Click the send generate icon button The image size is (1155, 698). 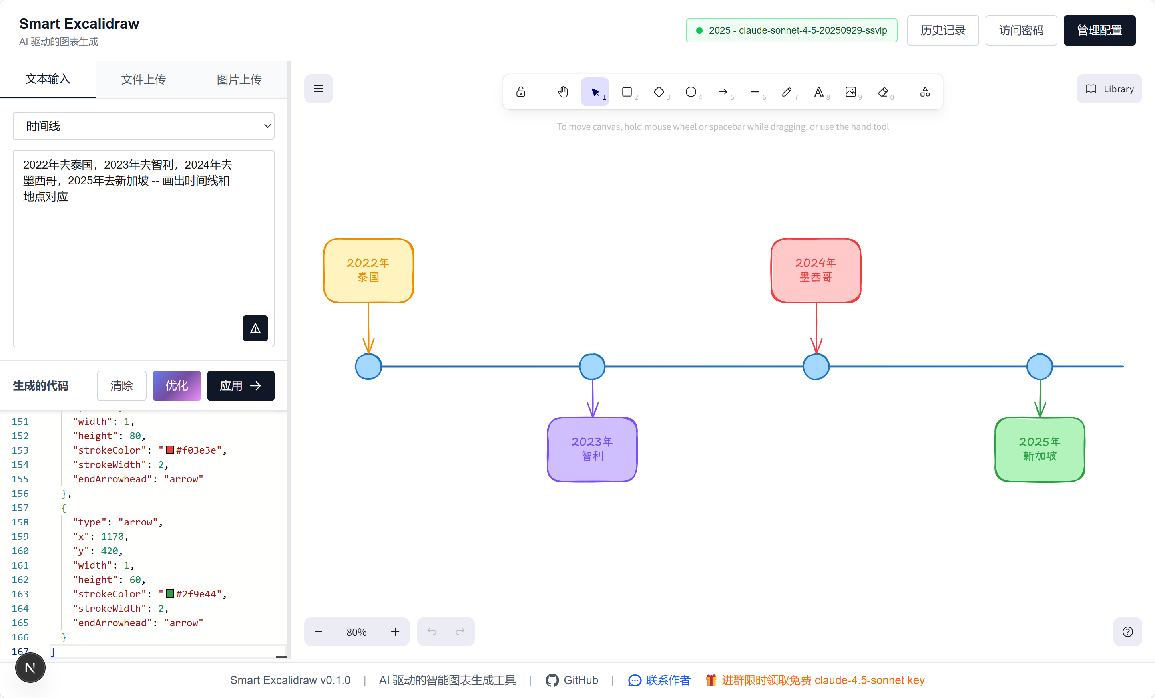(255, 328)
